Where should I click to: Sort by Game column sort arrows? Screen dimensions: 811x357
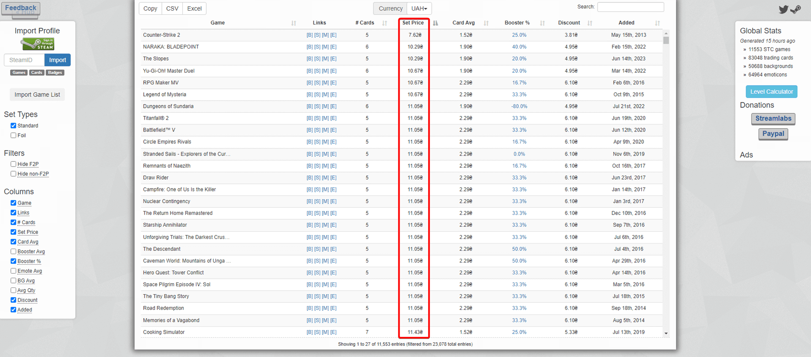(x=294, y=23)
